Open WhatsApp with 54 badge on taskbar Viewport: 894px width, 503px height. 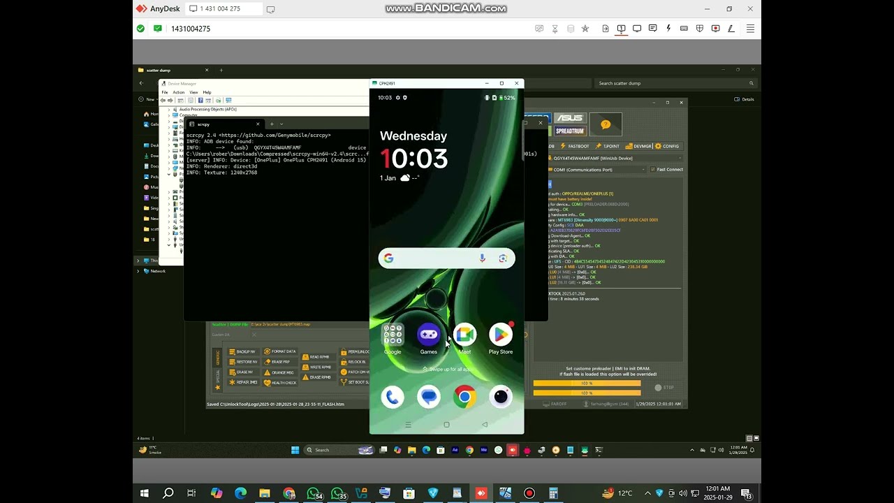(314, 493)
